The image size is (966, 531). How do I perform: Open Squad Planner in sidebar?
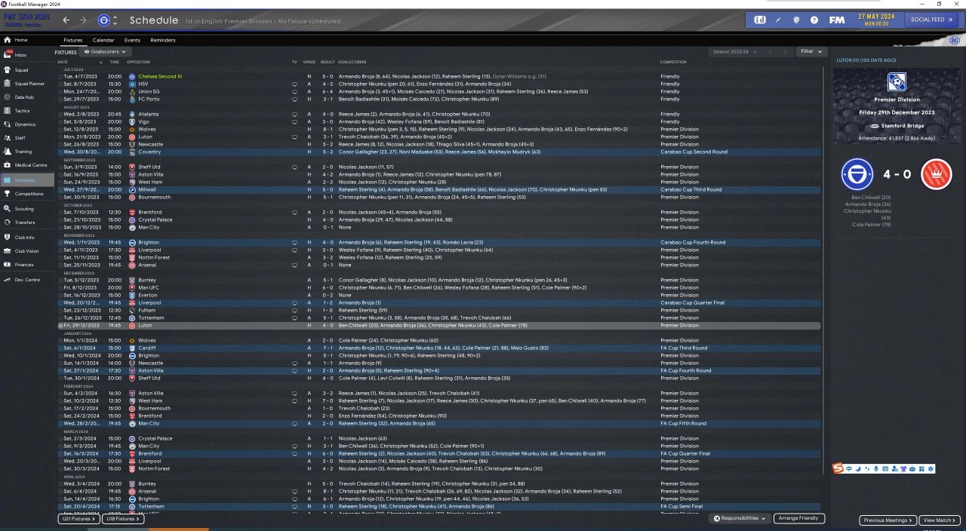coord(29,84)
